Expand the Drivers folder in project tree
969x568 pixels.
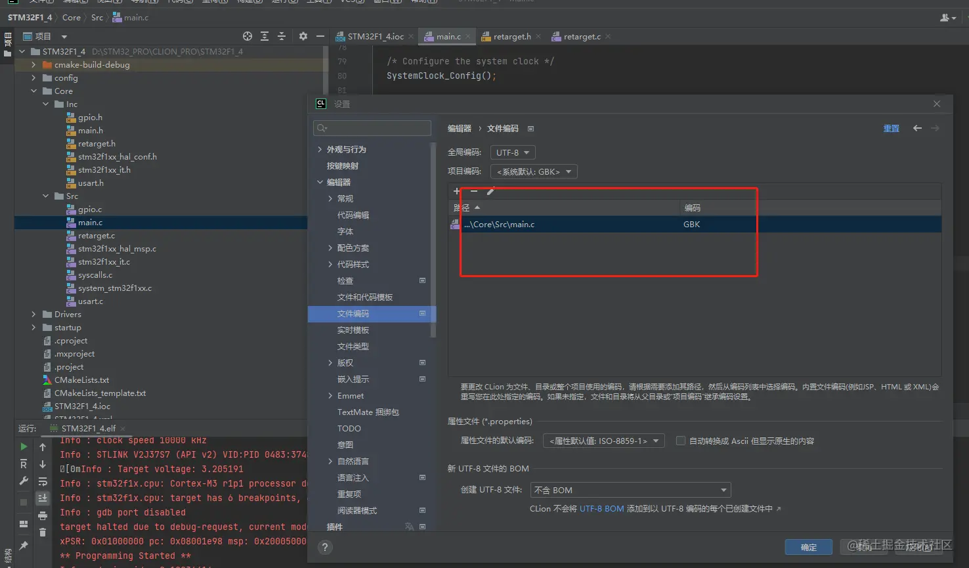(33, 315)
